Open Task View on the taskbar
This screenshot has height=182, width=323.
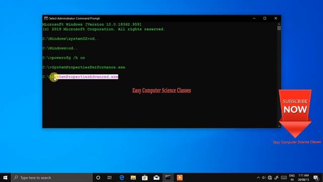[x=110, y=177]
